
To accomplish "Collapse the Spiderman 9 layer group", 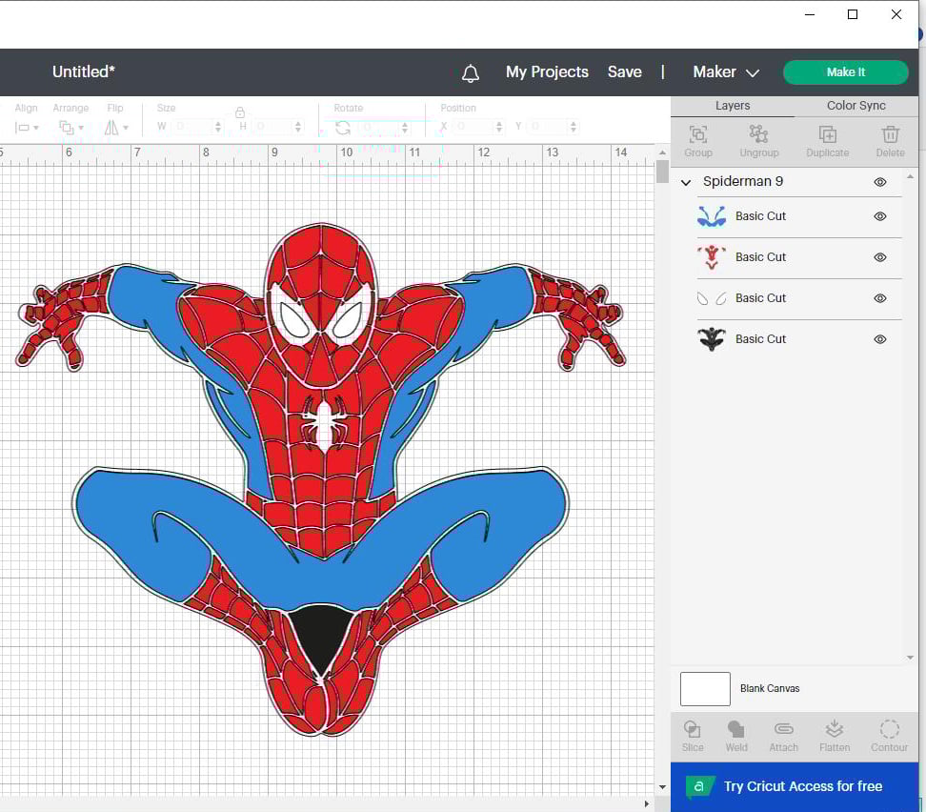I will click(686, 182).
